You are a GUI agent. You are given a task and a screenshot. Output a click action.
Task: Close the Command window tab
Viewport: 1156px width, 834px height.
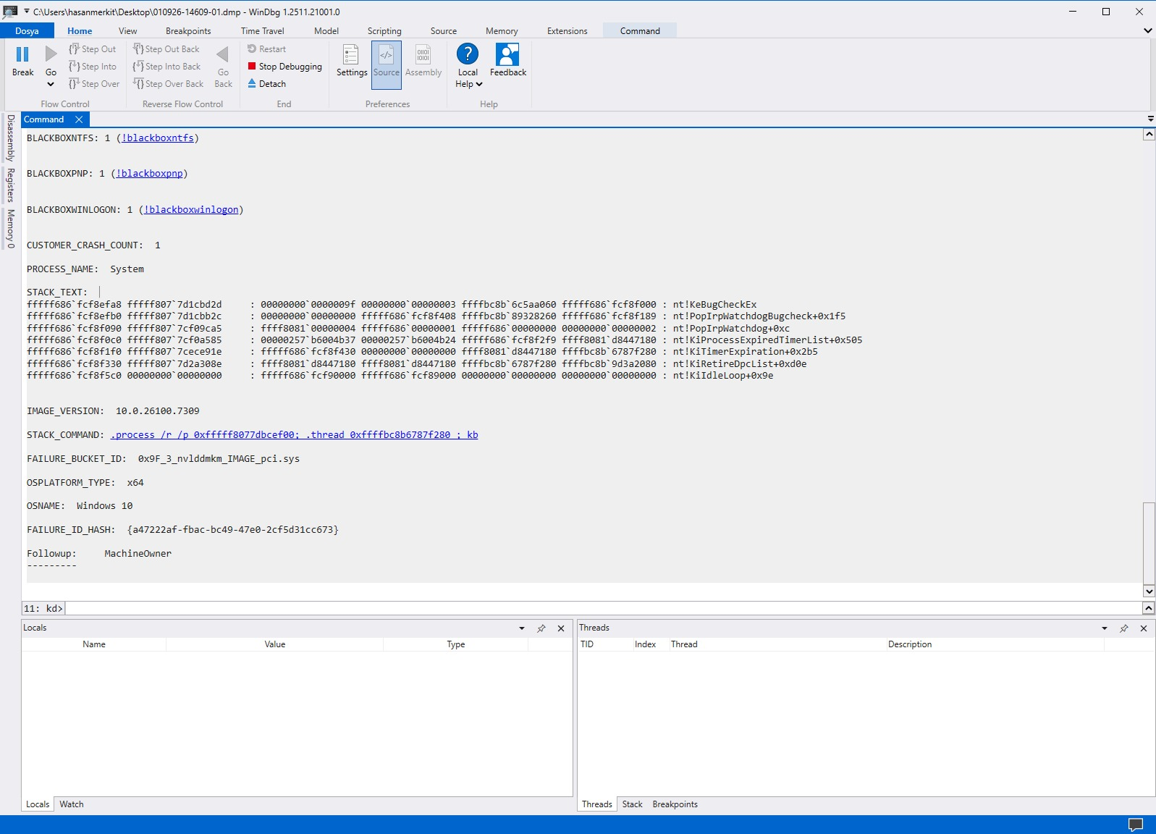click(79, 119)
